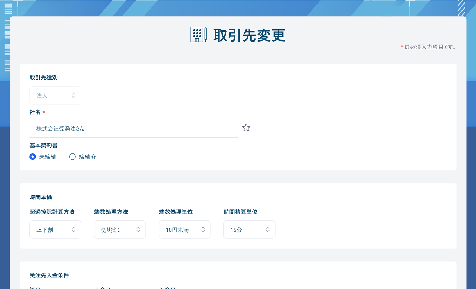The image size is (476, 289).
Task: Click the building icon beside 取引先変更 title
Action: 199,35
